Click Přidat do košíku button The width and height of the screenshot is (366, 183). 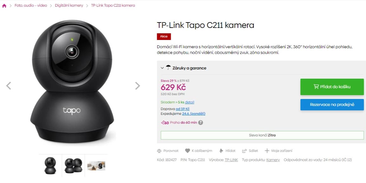[x=332, y=87]
